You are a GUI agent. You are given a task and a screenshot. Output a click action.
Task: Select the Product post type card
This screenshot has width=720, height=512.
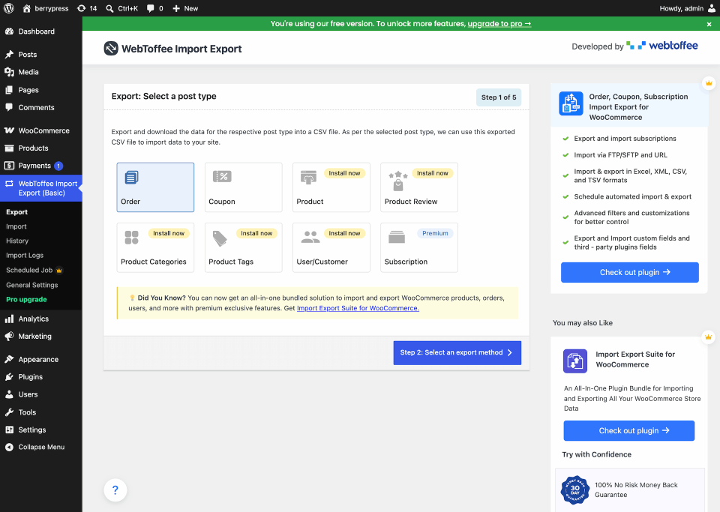[331, 187]
